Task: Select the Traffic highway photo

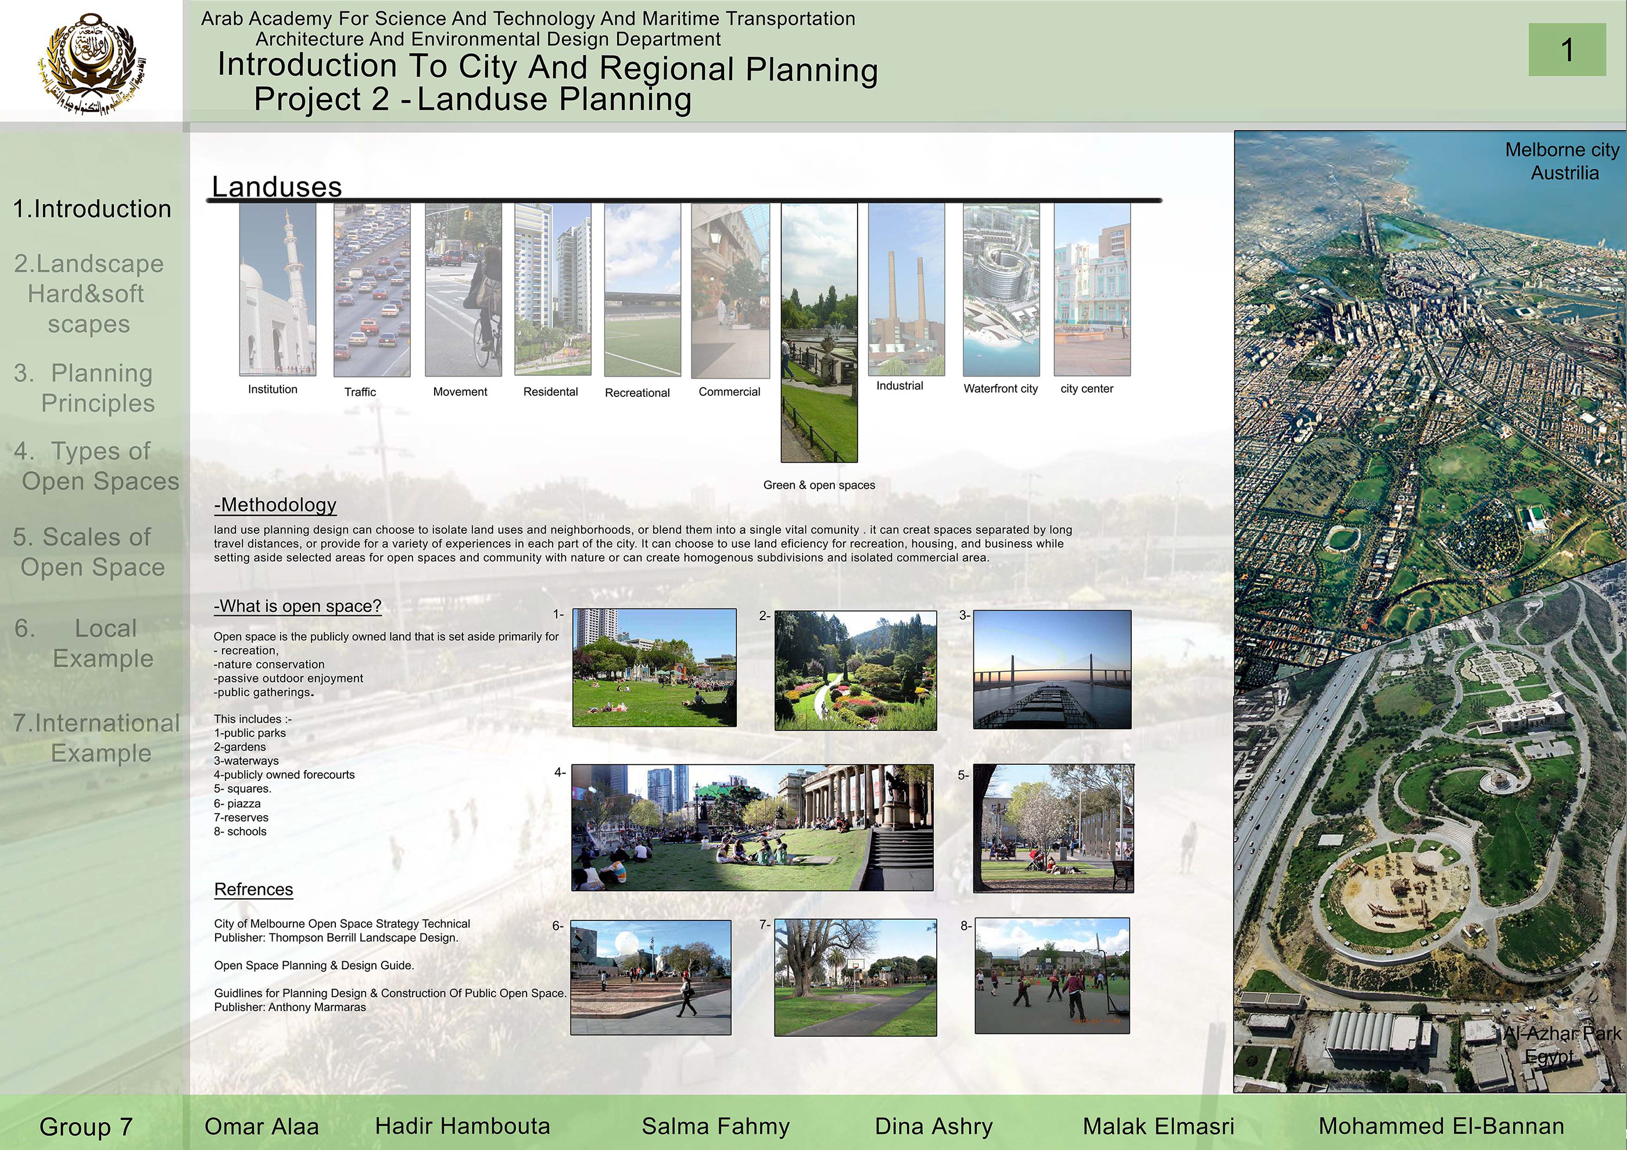Action: pos(372,290)
